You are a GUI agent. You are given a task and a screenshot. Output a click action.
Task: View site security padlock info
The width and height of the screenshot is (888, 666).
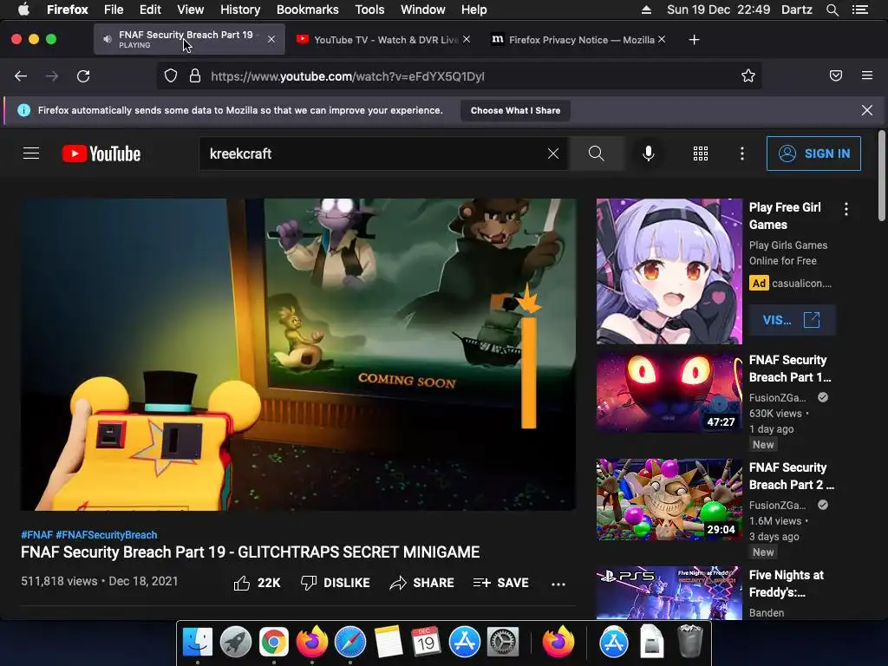tap(195, 76)
